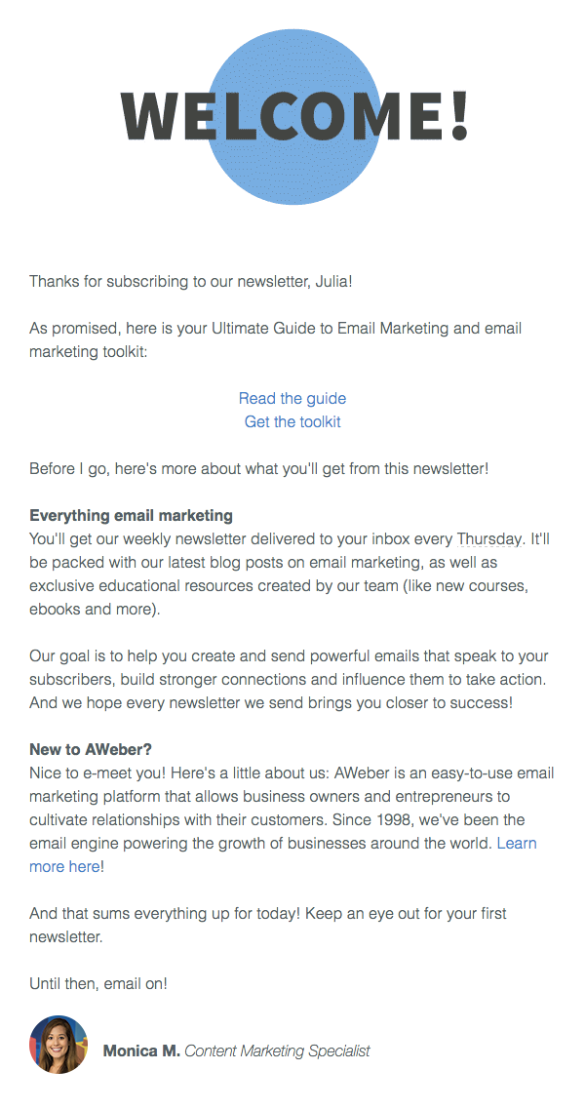585x1110 pixels.
Task: Click the Everything email marketing heading
Action: pos(131,515)
